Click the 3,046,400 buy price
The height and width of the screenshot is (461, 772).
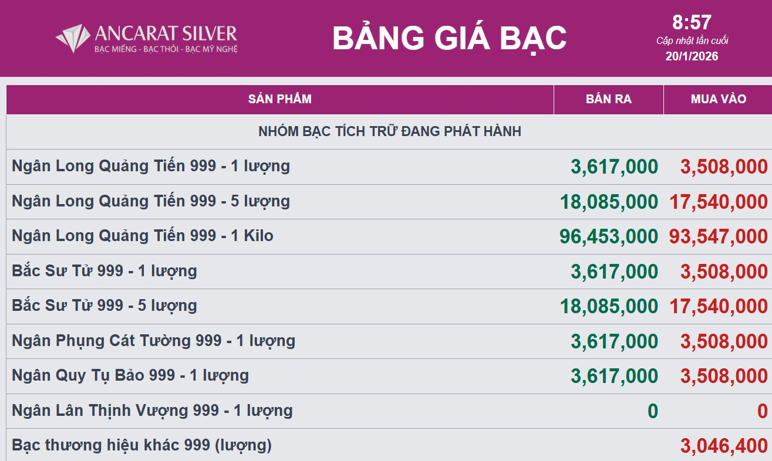coord(724,446)
